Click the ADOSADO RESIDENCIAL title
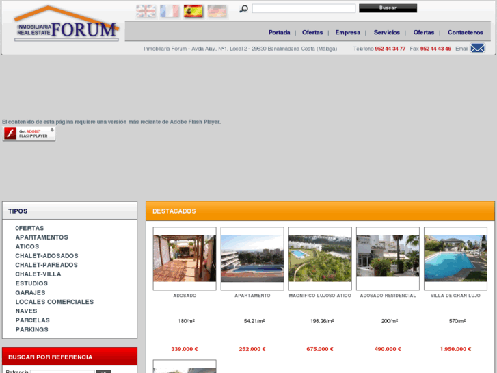Screen dimensions: 497x373 pyautogui.click(x=388, y=295)
